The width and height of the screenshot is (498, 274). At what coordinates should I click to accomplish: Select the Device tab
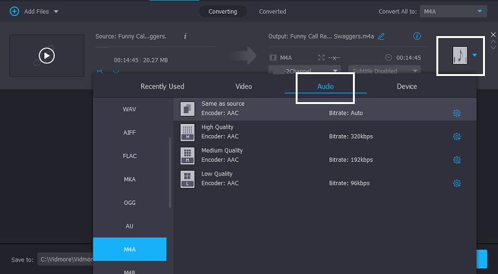406,87
